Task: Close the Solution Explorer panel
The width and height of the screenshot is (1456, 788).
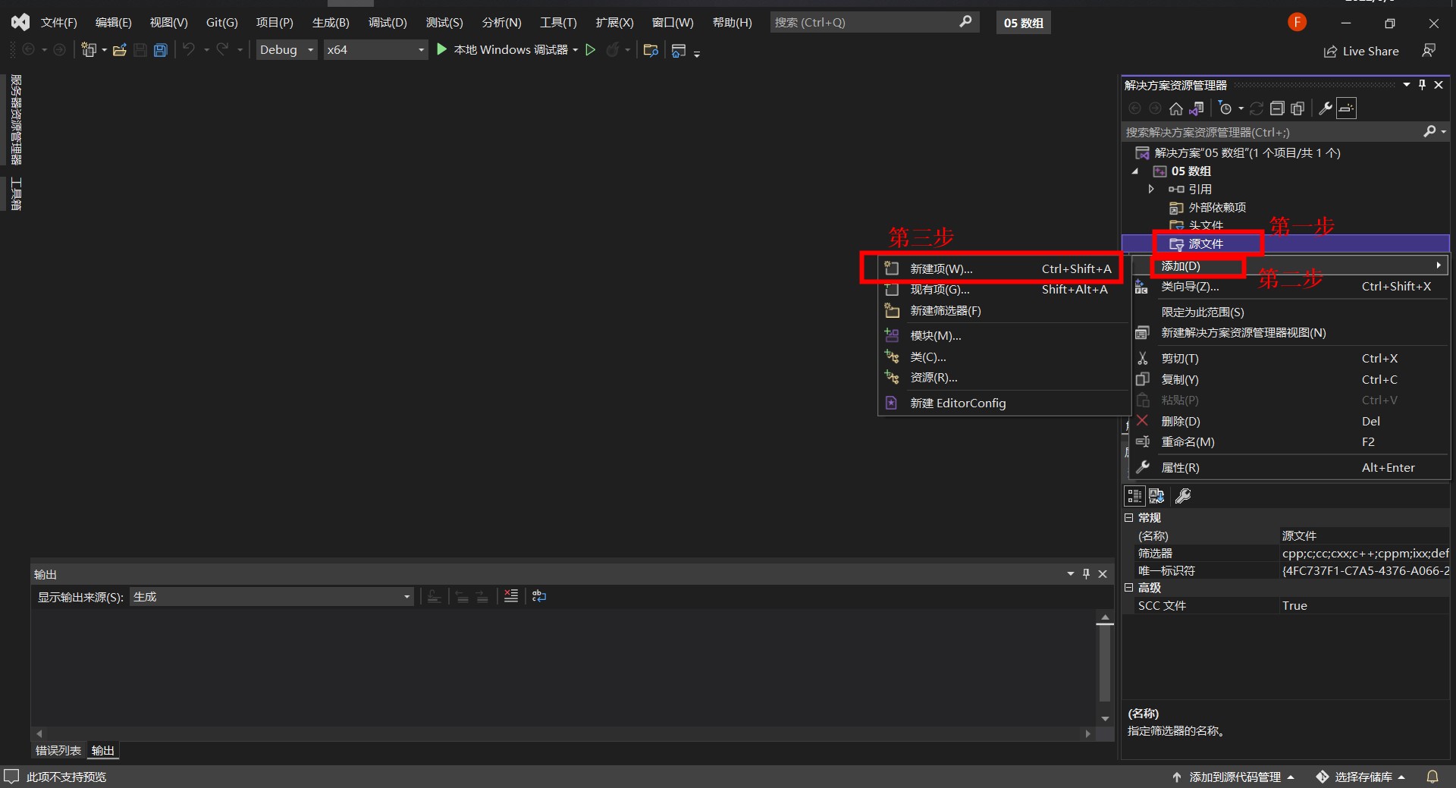Action: (x=1439, y=85)
